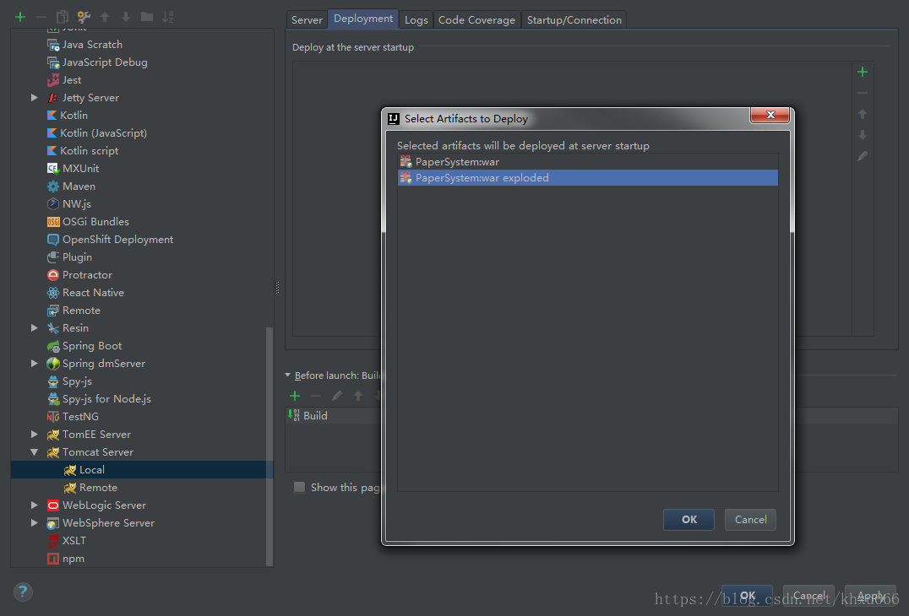Select Java Scratch configuration type
909x616 pixels.
click(x=92, y=45)
